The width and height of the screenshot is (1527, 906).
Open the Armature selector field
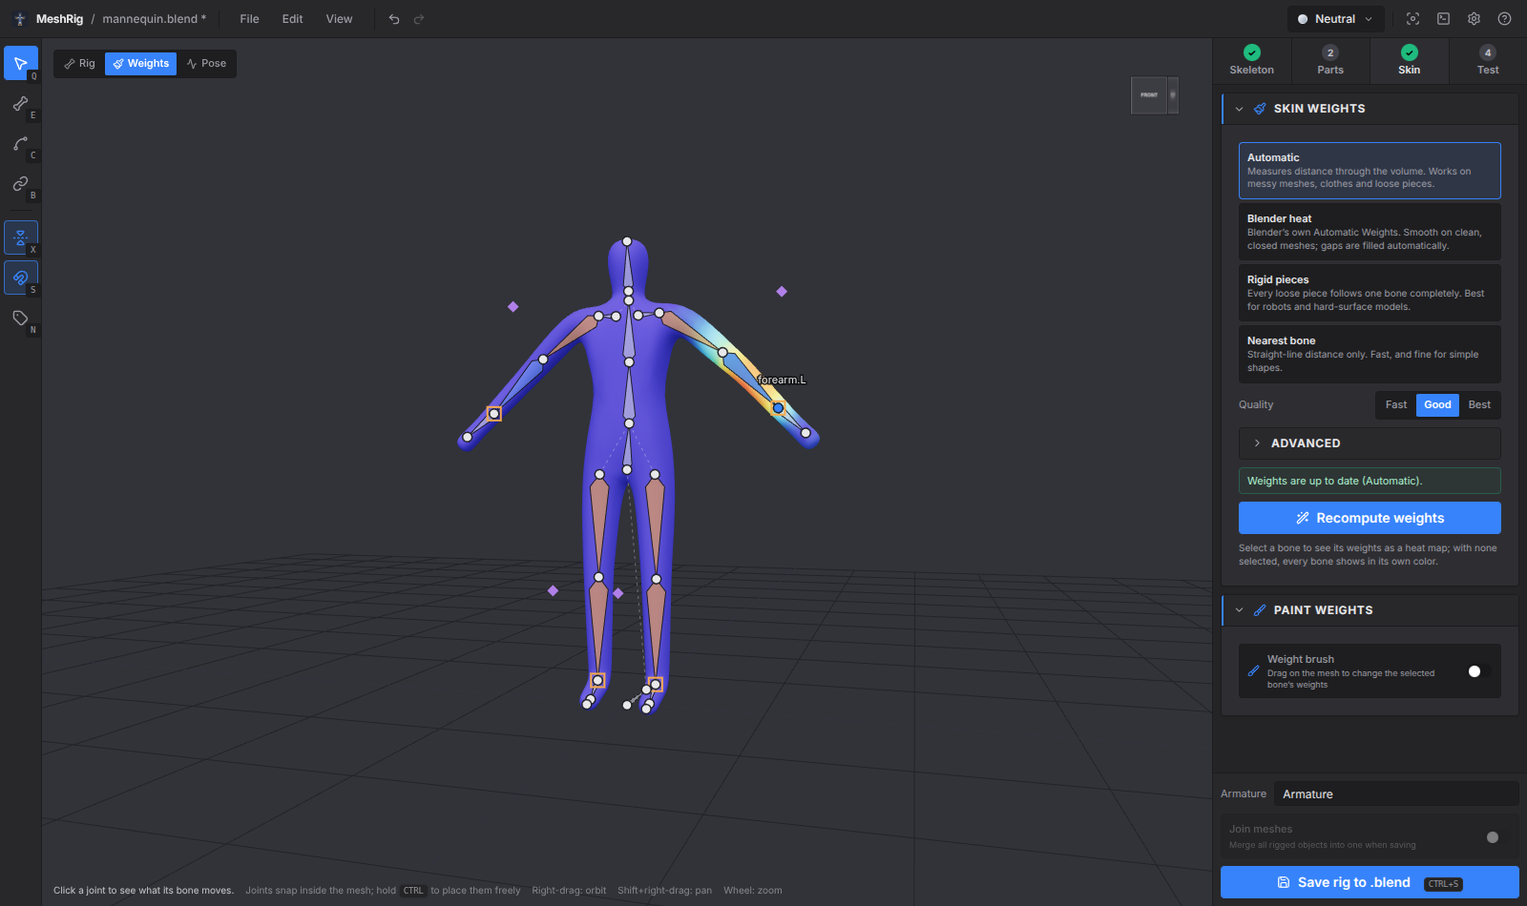[1395, 794]
